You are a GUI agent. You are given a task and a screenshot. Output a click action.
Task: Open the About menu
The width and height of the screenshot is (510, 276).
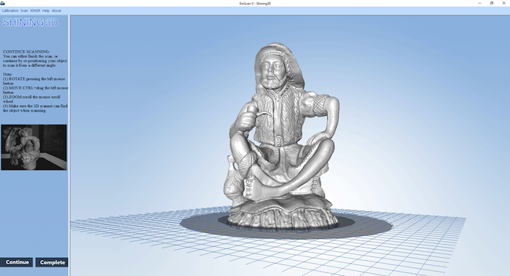56,11
